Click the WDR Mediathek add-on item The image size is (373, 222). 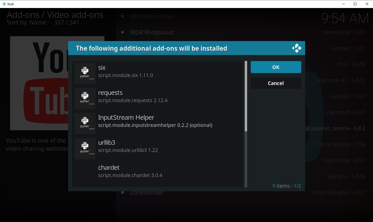pyautogui.click(x=152, y=16)
